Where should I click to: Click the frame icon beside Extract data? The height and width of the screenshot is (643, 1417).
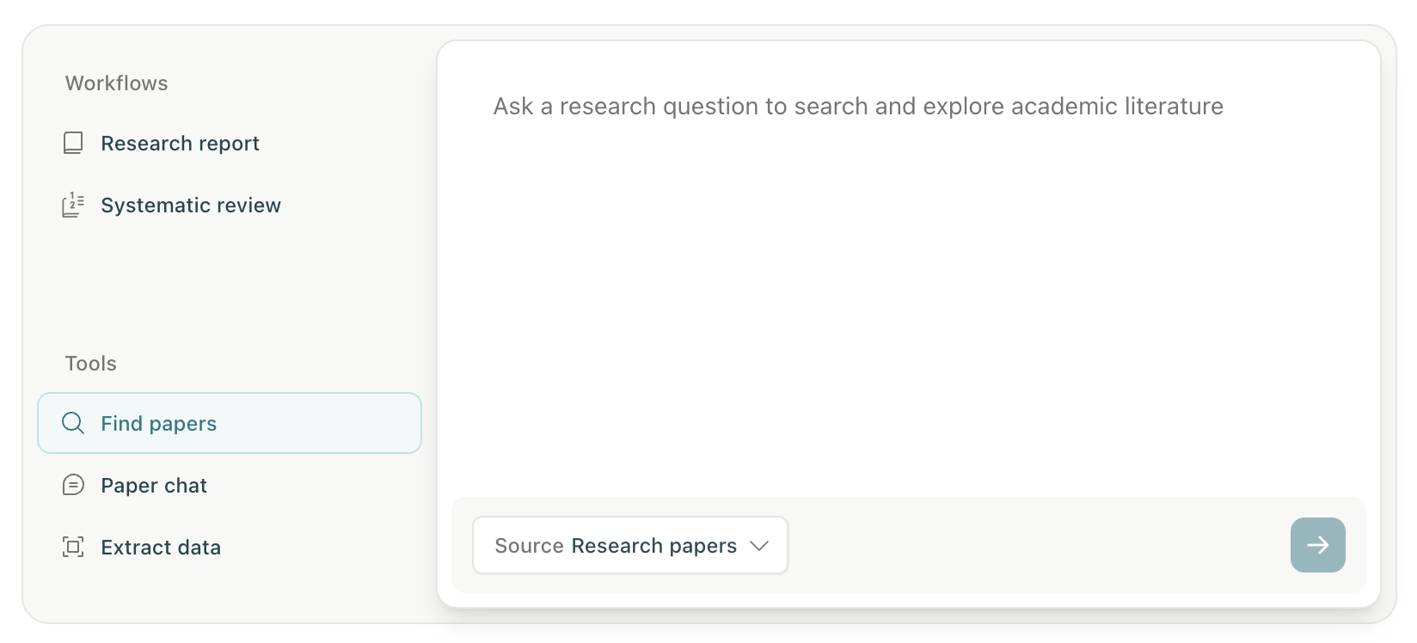pos(73,548)
